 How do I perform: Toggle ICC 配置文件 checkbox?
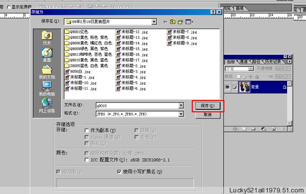(87, 160)
